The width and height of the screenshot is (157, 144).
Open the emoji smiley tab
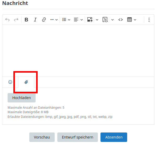(x=10, y=82)
